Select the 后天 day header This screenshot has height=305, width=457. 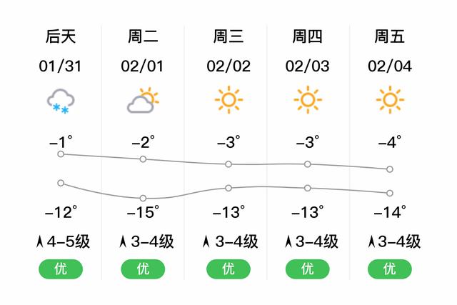[61, 36]
